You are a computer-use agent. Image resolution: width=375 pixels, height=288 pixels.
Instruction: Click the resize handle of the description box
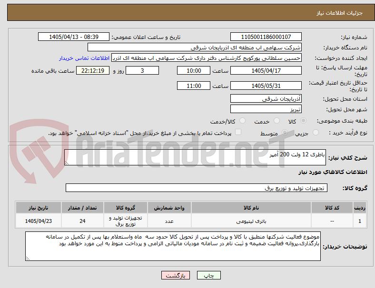pyautogui.click(x=67, y=163)
